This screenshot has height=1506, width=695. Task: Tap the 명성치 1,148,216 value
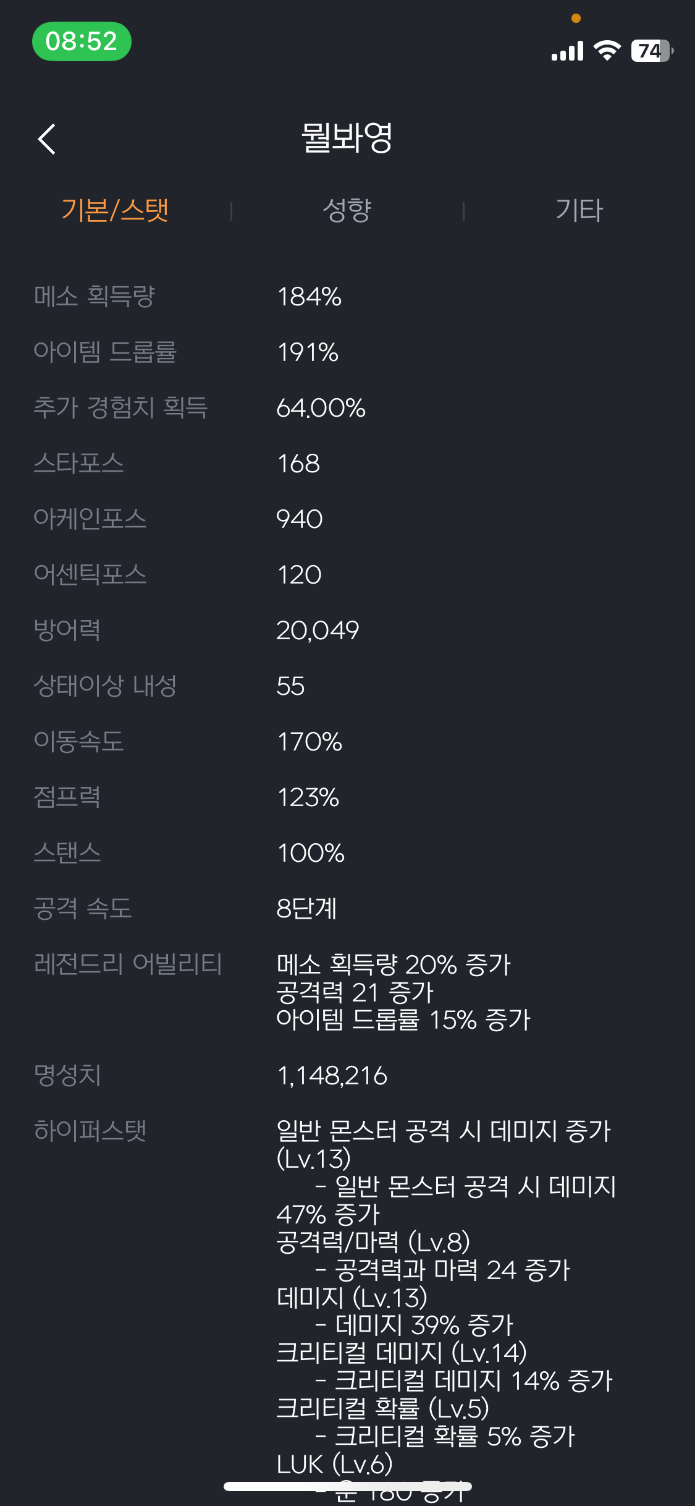pos(332,1076)
